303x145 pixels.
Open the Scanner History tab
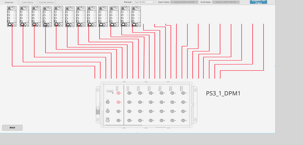46,2
